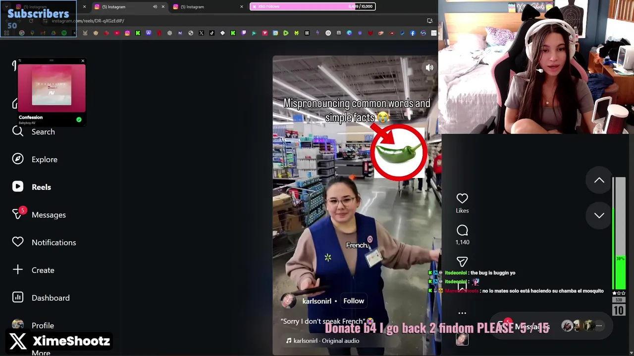Open Profile in the sidebar
This screenshot has height=356, width=634.
[33, 325]
